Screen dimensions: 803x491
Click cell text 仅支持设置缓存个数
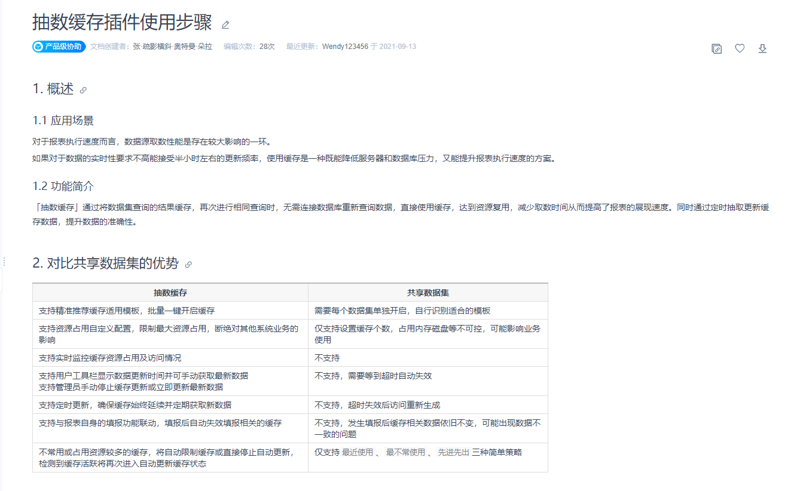pyautogui.click(x=352, y=329)
